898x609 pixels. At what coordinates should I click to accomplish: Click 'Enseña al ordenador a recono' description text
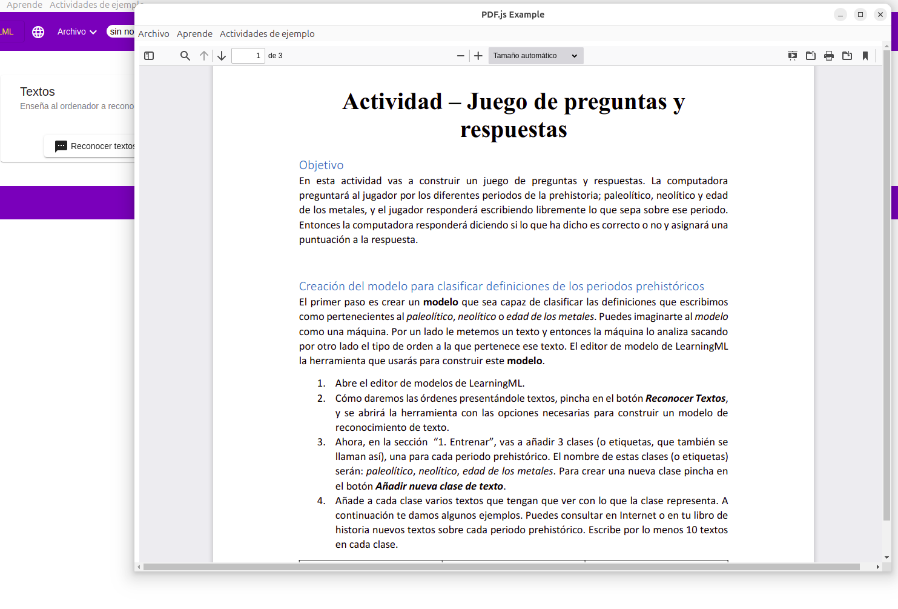click(x=77, y=106)
